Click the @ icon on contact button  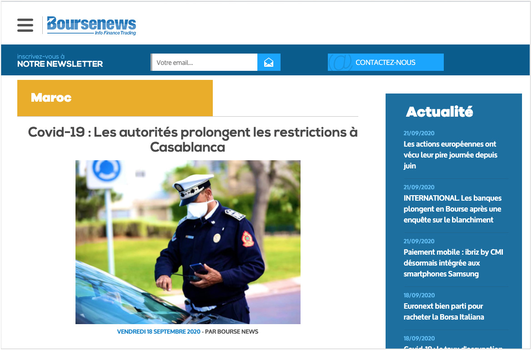tap(340, 63)
